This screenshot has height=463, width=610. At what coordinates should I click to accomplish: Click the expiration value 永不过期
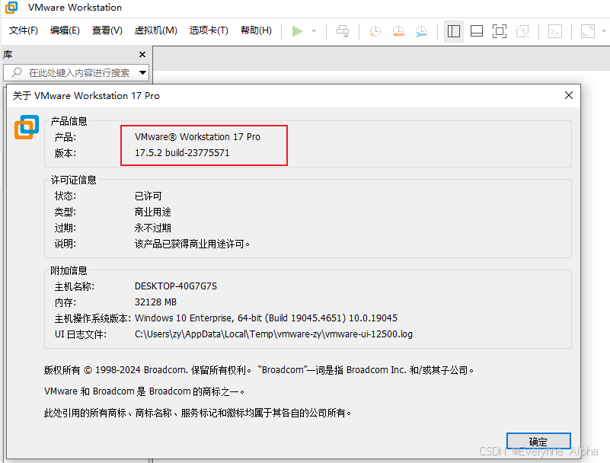[x=152, y=228]
